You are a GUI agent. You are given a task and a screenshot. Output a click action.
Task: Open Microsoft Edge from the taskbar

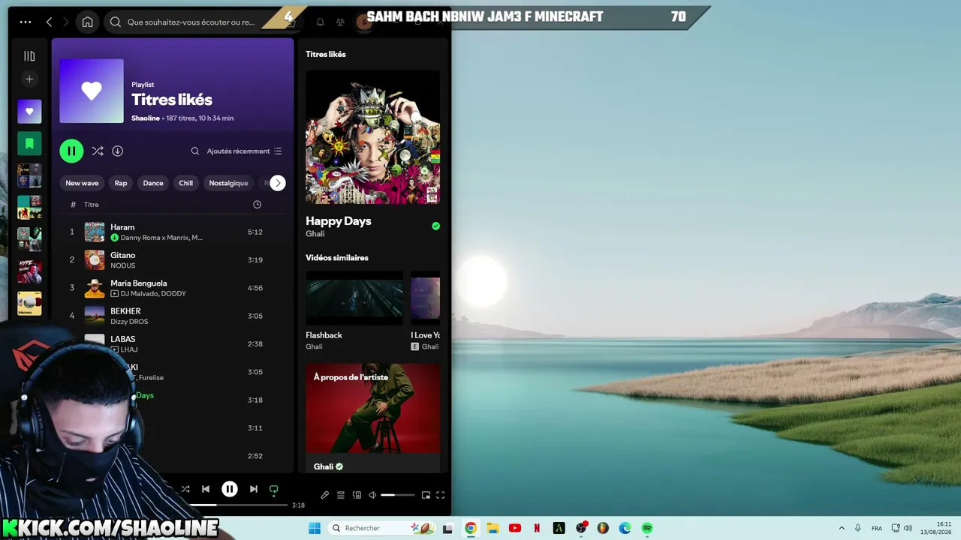625,528
